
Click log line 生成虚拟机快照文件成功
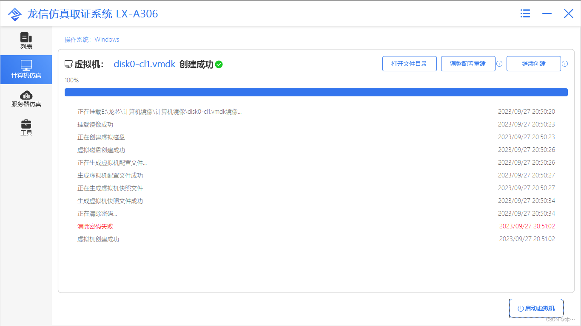click(x=110, y=201)
